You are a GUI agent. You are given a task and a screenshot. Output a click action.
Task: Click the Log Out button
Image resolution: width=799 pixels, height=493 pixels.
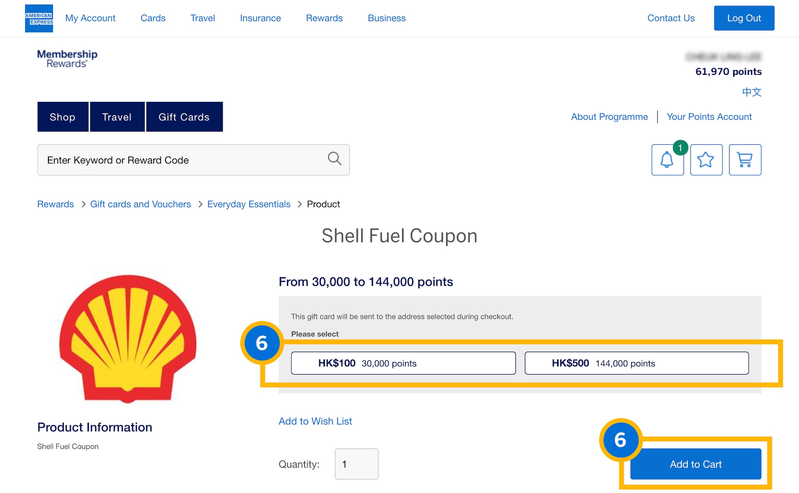pos(744,18)
